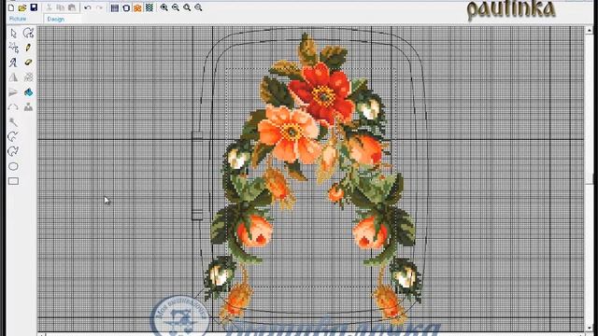
Task: Switch to the Picture tab
Action: pyautogui.click(x=18, y=19)
